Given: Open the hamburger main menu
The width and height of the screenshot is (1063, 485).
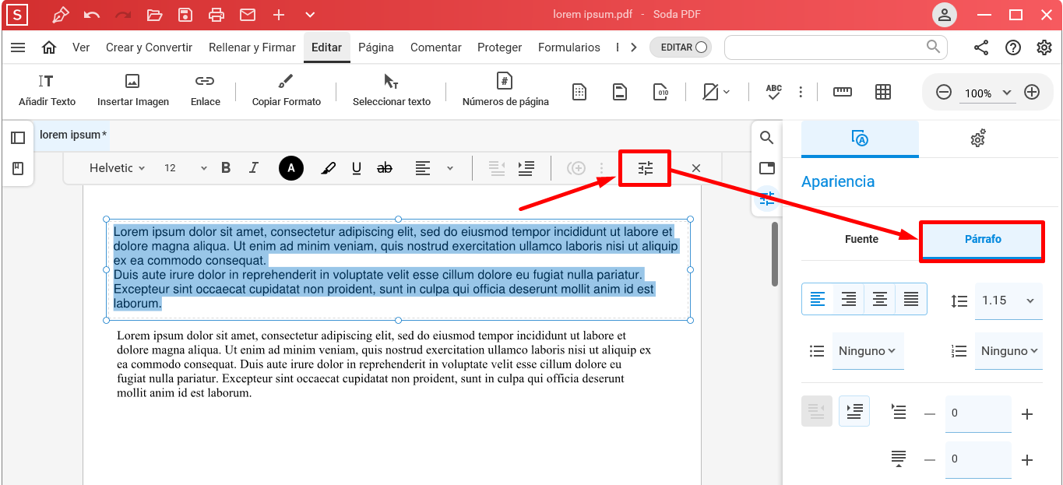Looking at the screenshot, I should point(18,47).
